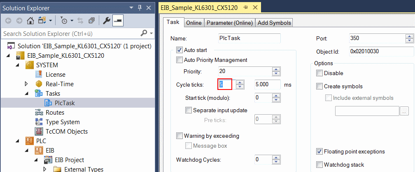The height and width of the screenshot is (172, 415).
Task: Click the Sync with Active Document icon
Action: click(80, 21)
